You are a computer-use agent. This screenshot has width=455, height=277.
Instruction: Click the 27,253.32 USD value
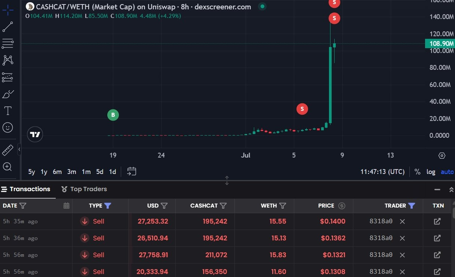pyautogui.click(x=153, y=221)
